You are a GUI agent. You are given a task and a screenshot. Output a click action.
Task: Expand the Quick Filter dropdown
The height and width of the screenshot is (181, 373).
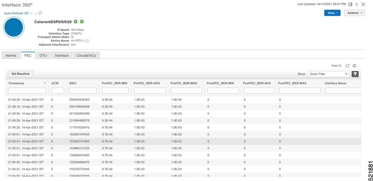click(328, 74)
